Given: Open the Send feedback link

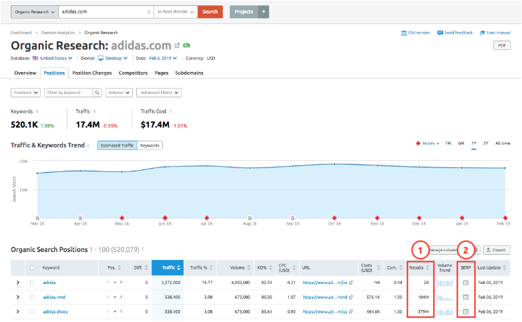Looking at the screenshot, I should click(x=455, y=33).
